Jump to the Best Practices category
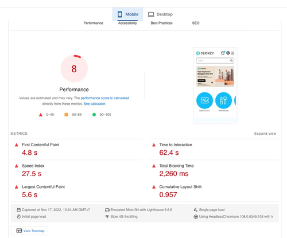287x238 pixels. point(161,23)
